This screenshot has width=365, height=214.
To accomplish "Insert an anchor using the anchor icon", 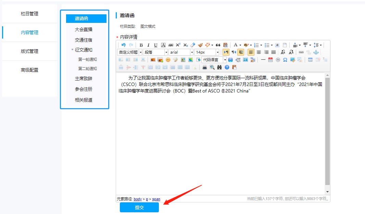I will point(316,52).
